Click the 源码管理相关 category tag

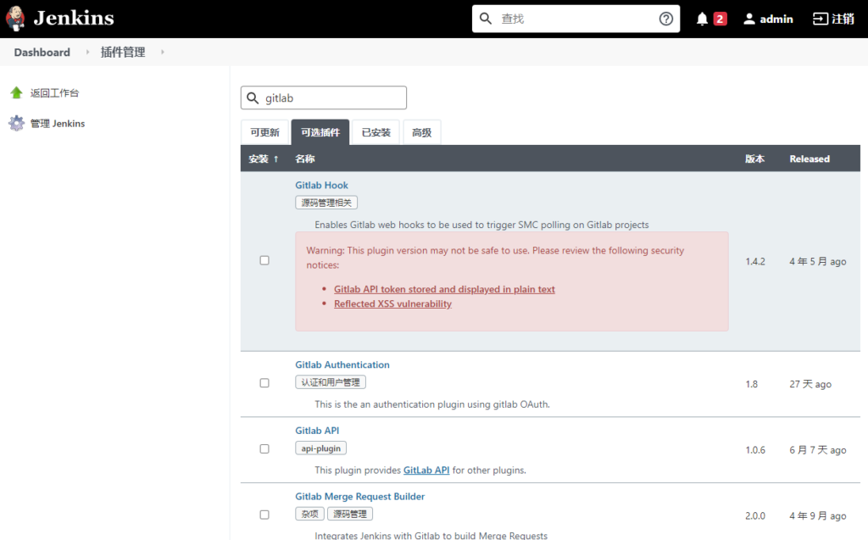326,203
